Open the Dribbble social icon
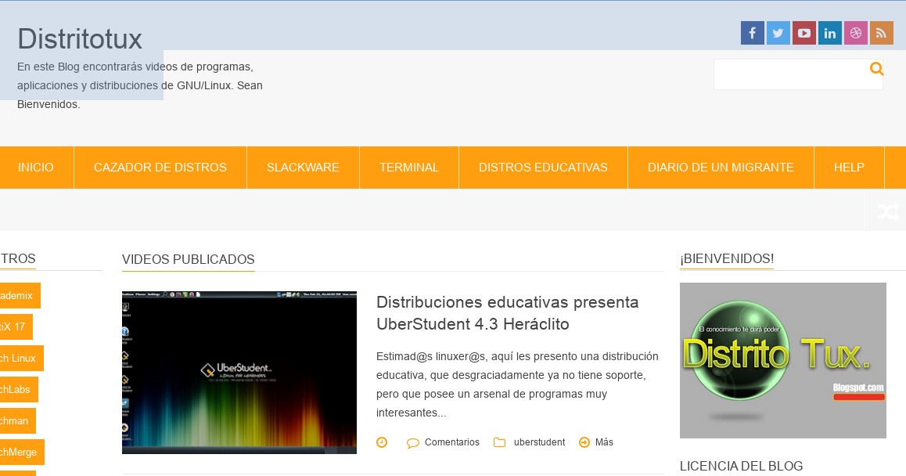This screenshot has width=906, height=476. click(855, 33)
